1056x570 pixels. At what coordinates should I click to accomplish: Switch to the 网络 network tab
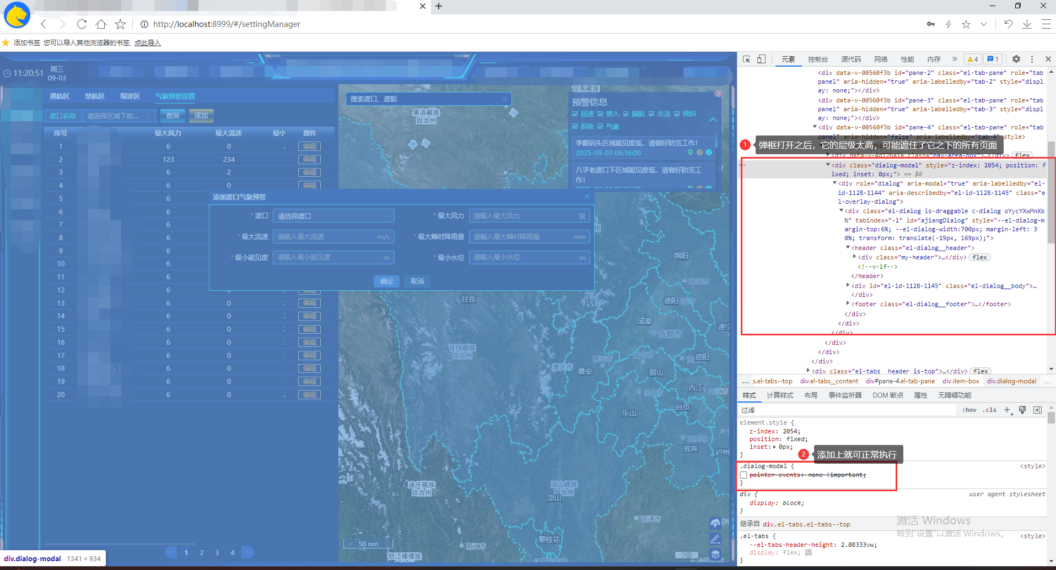(x=881, y=59)
